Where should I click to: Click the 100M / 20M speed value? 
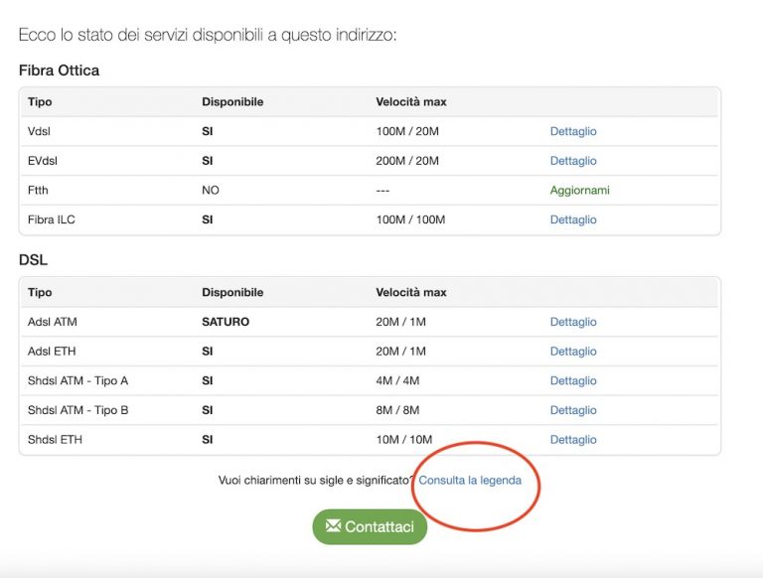pyautogui.click(x=407, y=131)
